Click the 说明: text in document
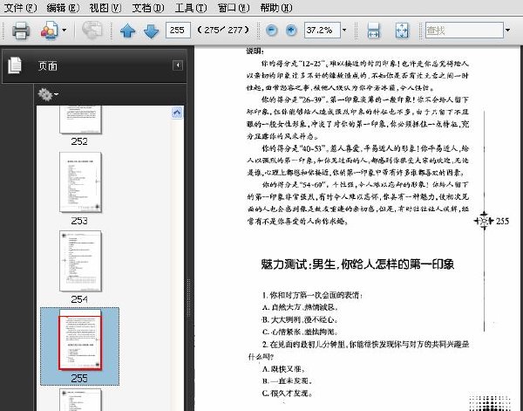Image resolution: width=523 pixels, height=411 pixels. point(255,51)
